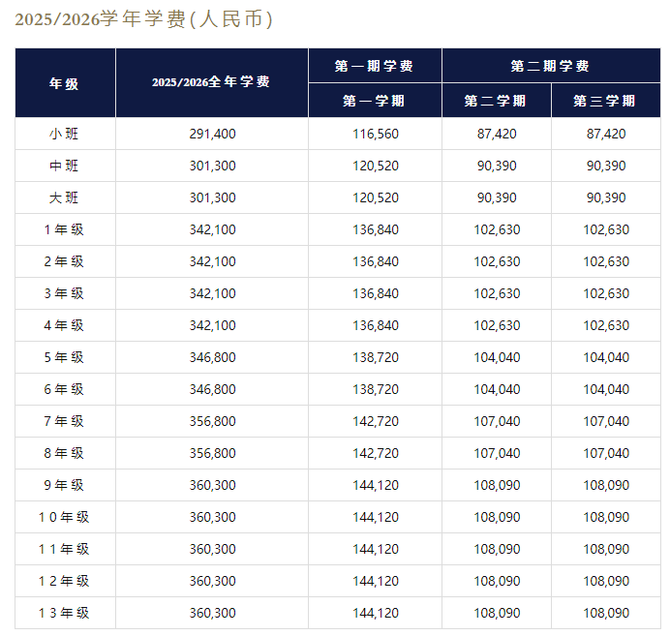Select the 第一期学费 header cell
The height and width of the screenshot is (636, 670).
click(375, 66)
